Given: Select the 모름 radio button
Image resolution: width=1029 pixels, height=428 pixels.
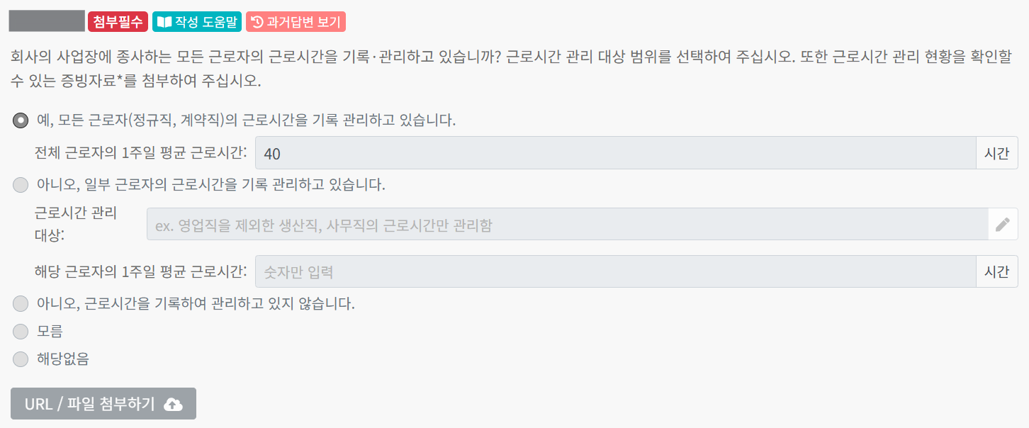Looking at the screenshot, I should pos(21,332).
